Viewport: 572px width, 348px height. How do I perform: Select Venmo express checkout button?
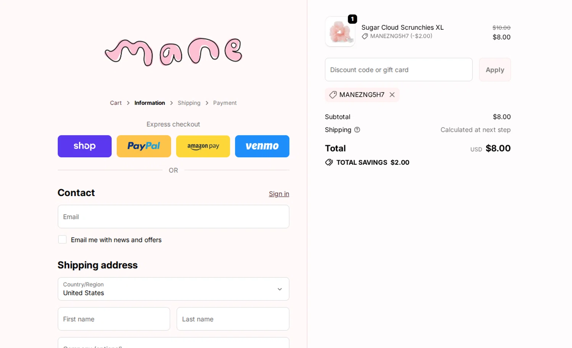tap(262, 146)
